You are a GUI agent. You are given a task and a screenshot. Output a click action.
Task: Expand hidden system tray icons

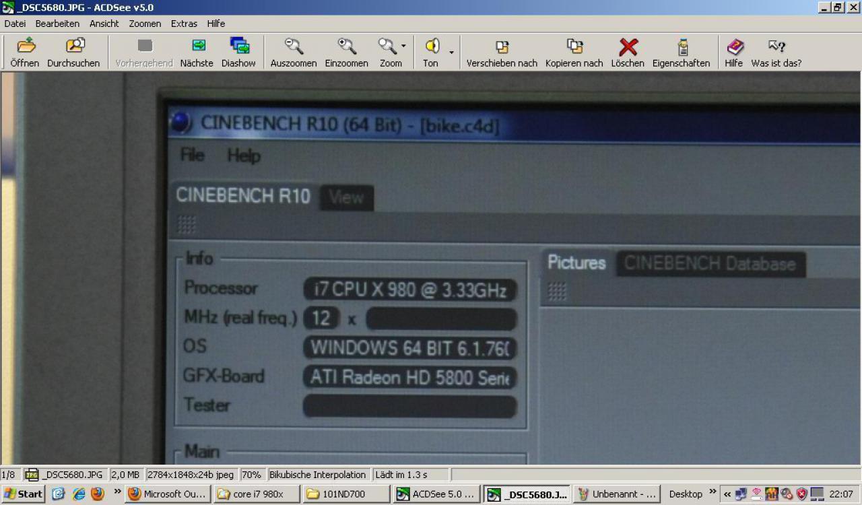727,494
